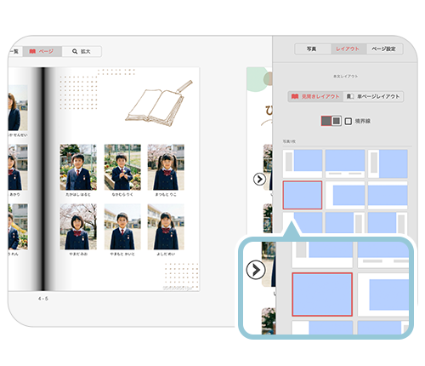Choose layout thumbnail with caption lines below
Image resolution: width=425 pixels, height=366 pixels.
click(x=345, y=163)
